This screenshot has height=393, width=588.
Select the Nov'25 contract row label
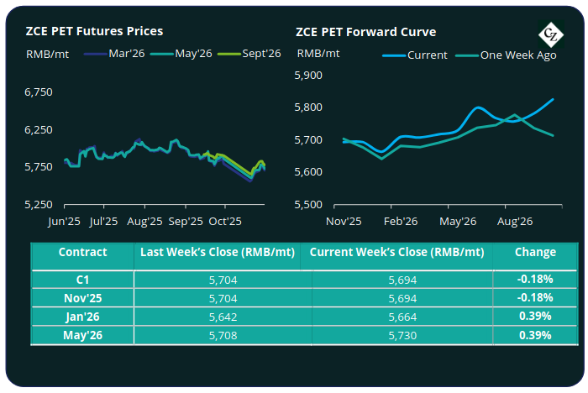[82, 297]
